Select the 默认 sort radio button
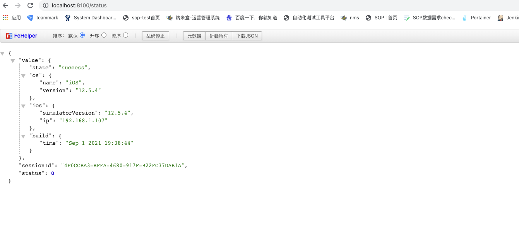The width and height of the screenshot is (519, 245). tap(82, 35)
